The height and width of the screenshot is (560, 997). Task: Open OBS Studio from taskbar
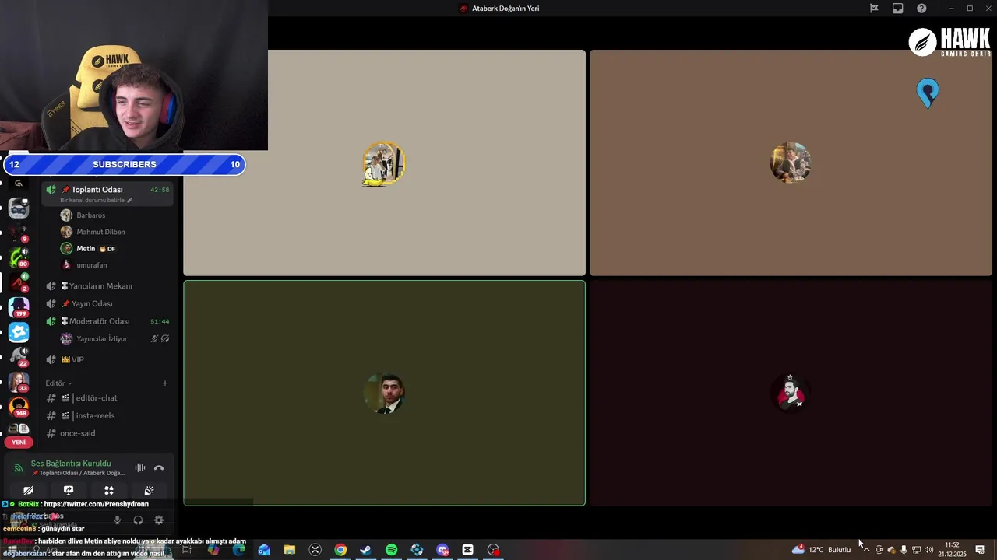tap(493, 550)
